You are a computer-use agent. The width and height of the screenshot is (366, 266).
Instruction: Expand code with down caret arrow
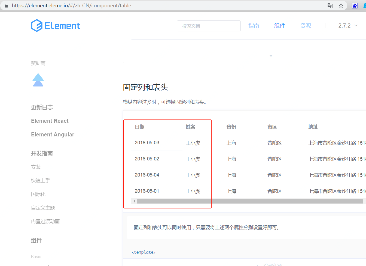click(x=271, y=56)
